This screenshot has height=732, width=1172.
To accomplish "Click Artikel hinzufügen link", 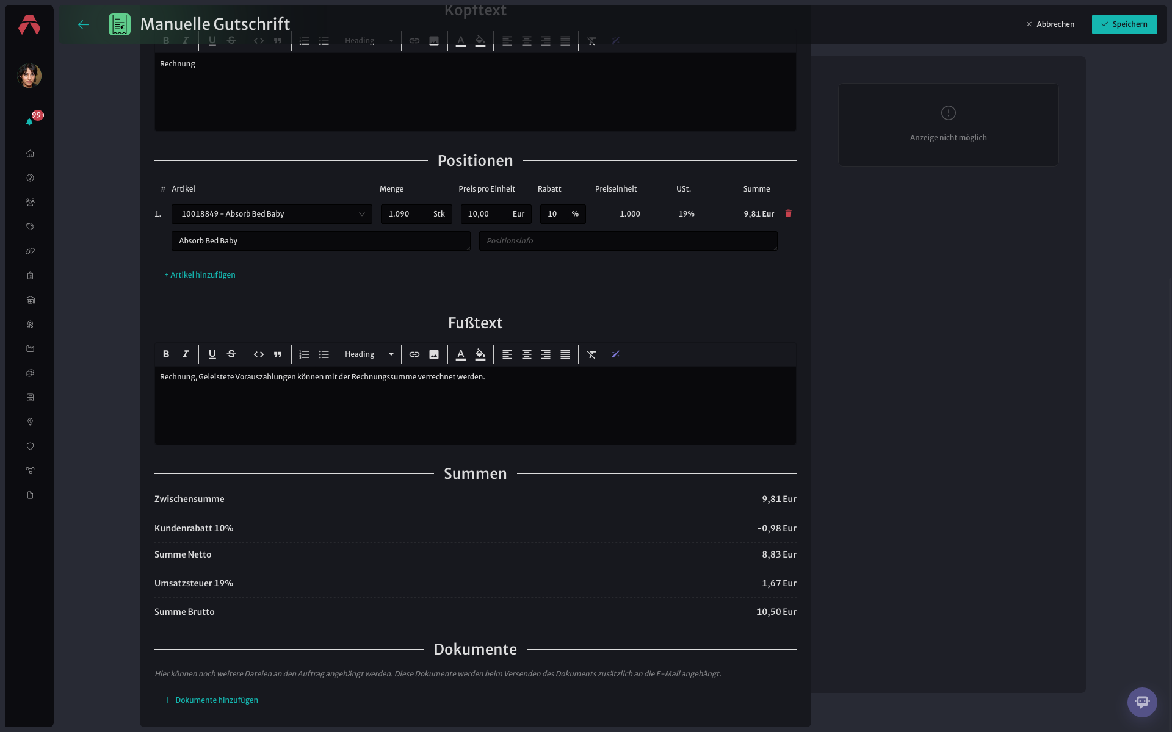I will [200, 275].
